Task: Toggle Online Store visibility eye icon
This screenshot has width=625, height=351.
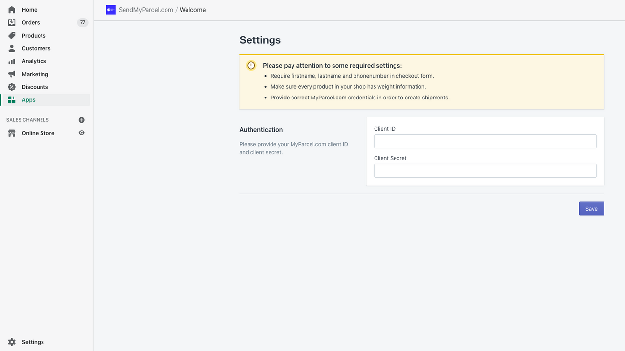Action: (x=82, y=133)
